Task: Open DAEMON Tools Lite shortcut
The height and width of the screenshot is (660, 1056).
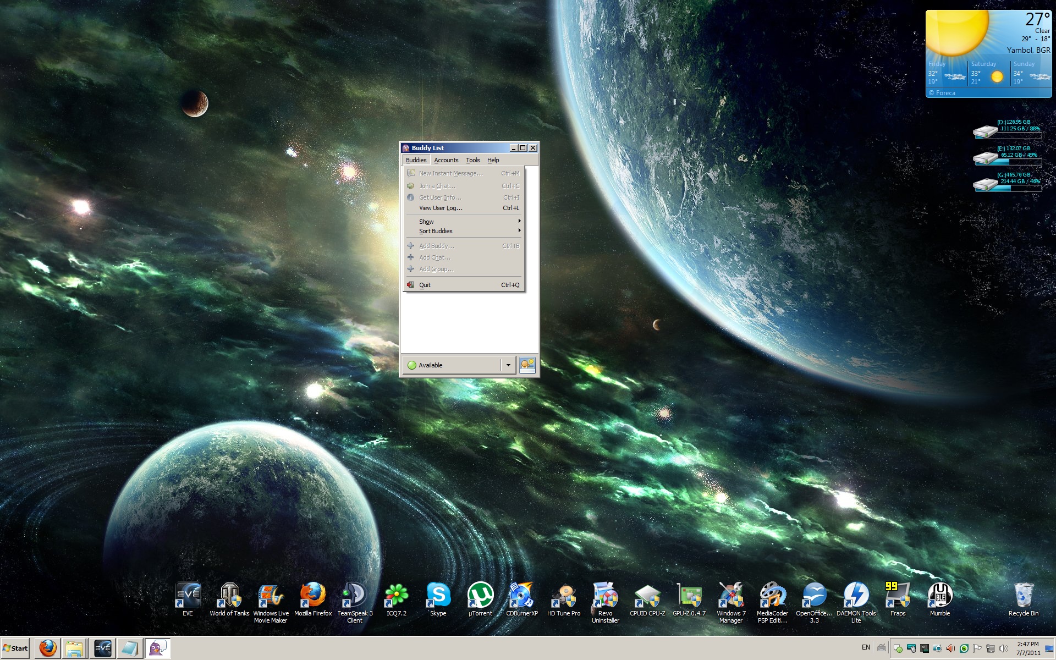Action: click(x=856, y=596)
